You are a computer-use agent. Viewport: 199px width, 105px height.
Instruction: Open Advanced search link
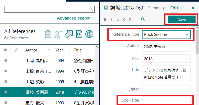pyautogui.click(x=74, y=18)
